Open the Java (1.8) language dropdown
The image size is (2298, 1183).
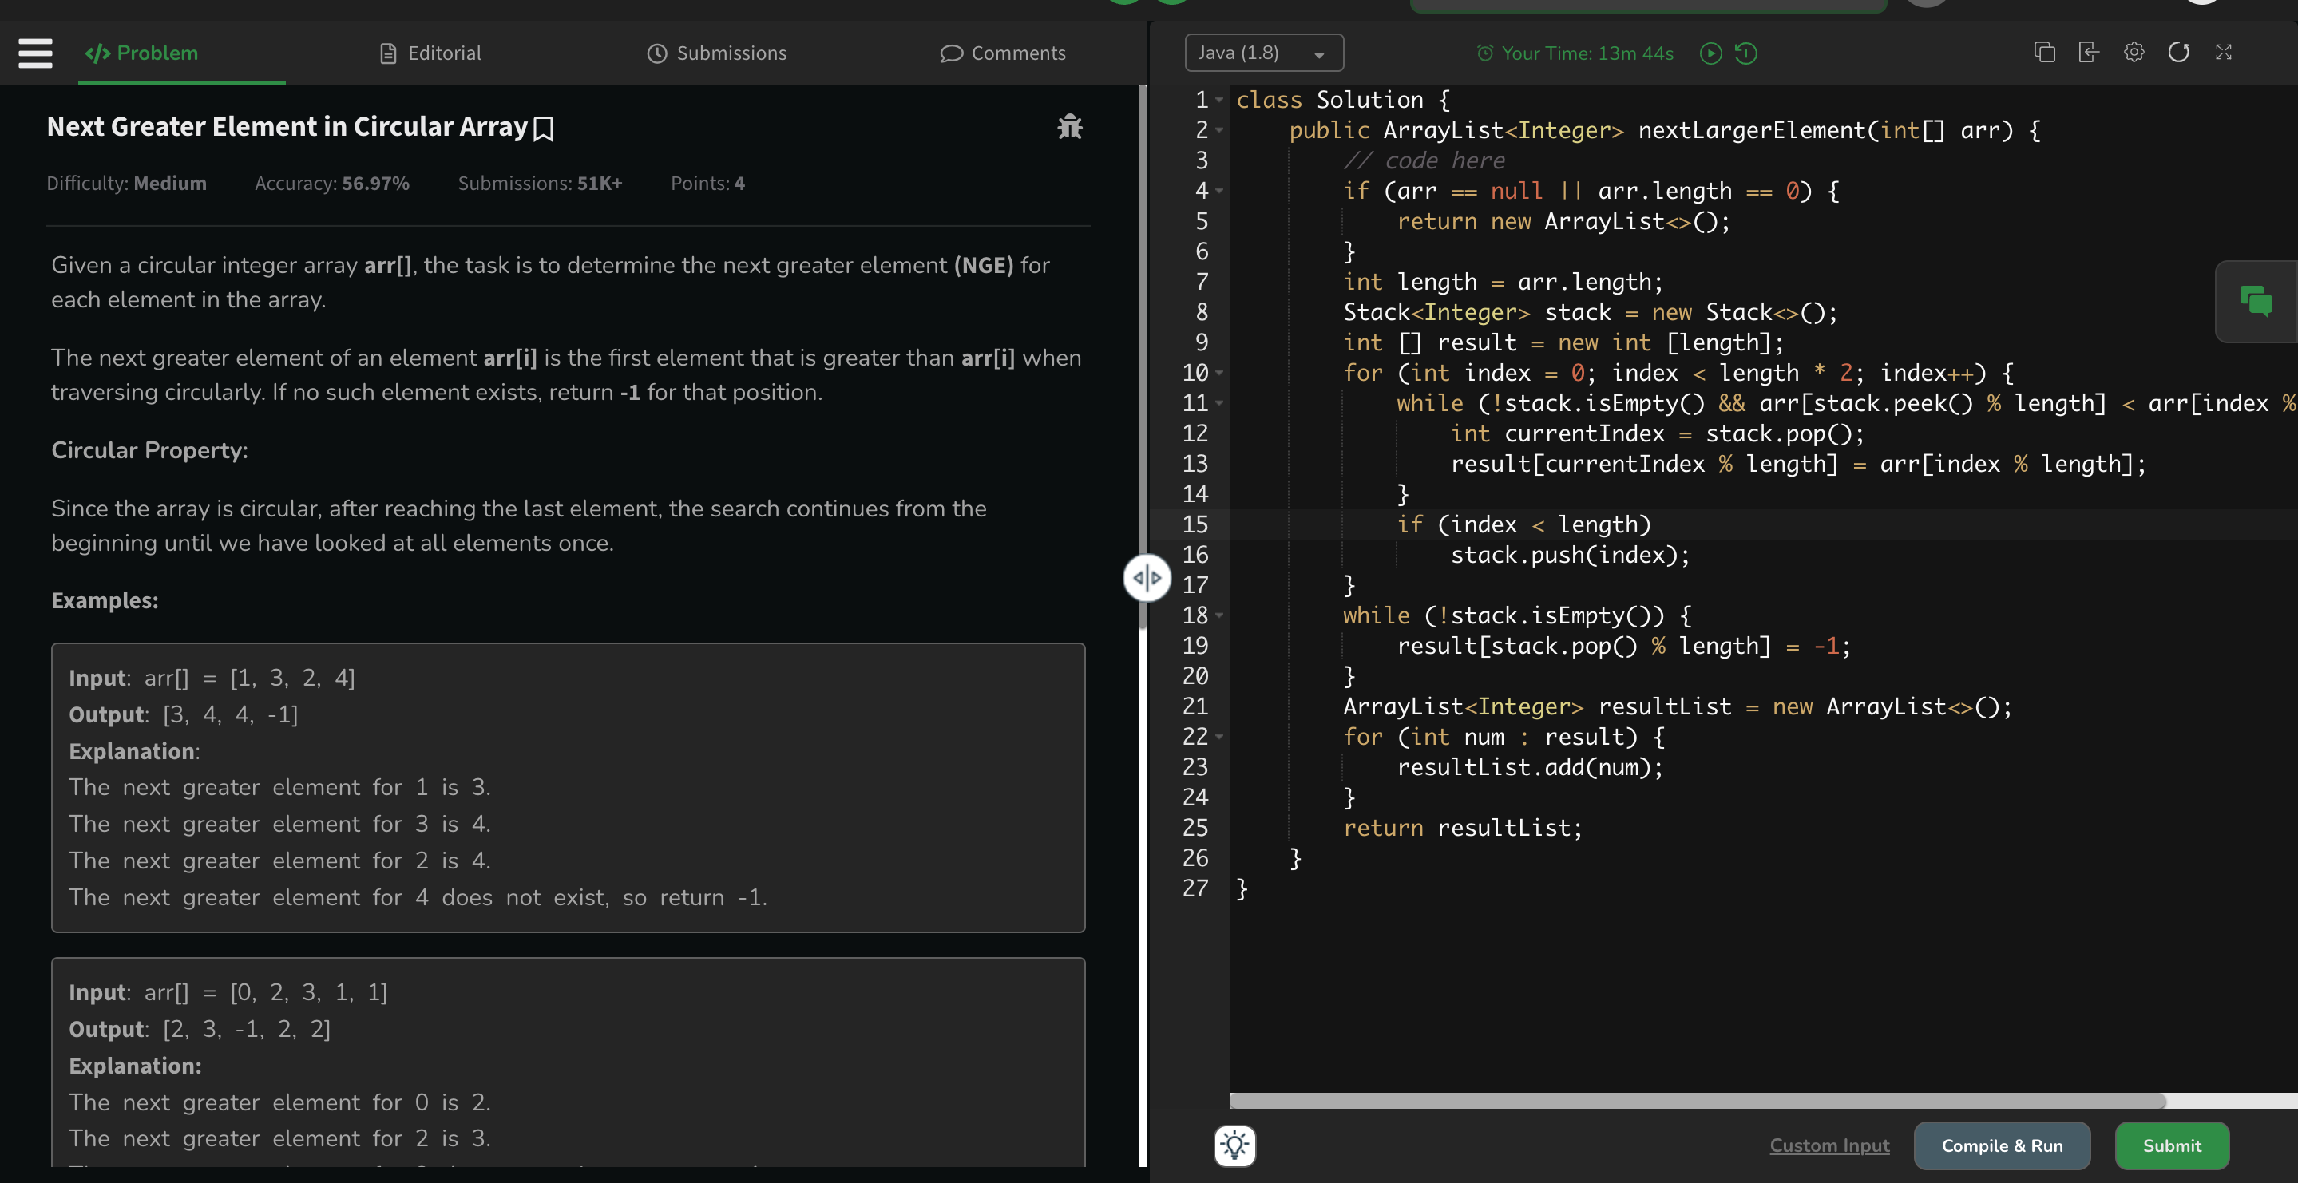click(1263, 53)
